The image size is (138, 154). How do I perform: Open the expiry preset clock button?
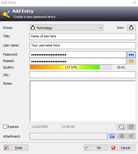(x=122, y=127)
